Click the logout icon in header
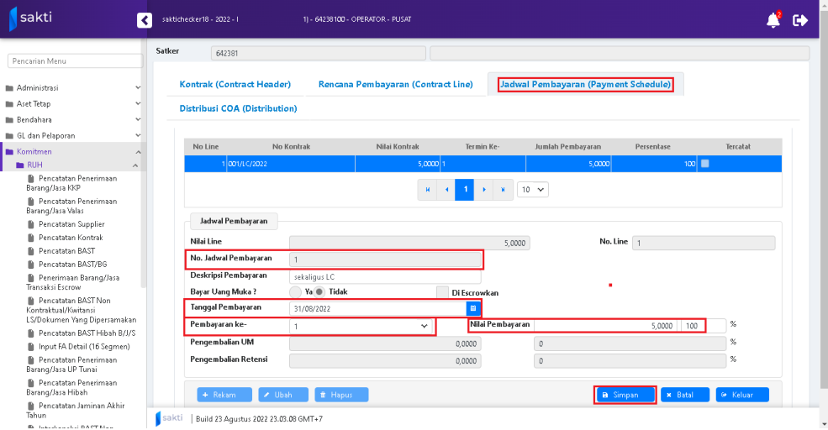The width and height of the screenshot is (828, 430). click(799, 20)
